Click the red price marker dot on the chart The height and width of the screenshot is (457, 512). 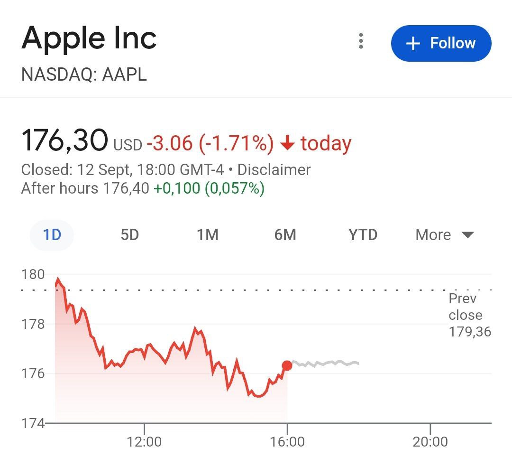pos(287,365)
